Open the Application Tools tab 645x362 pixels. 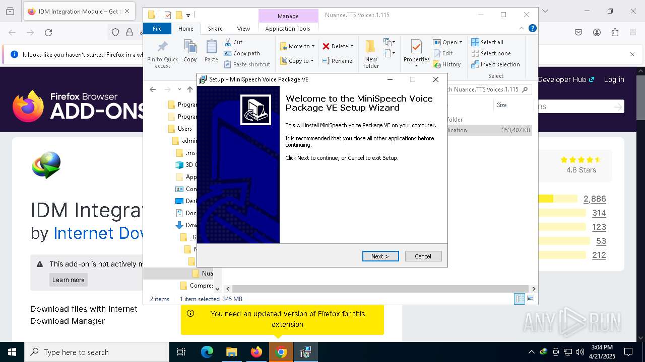coord(288,29)
